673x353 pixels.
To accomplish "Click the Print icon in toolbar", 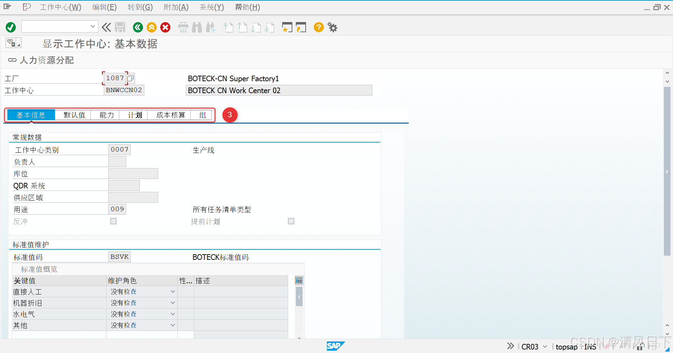I will (183, 27).
